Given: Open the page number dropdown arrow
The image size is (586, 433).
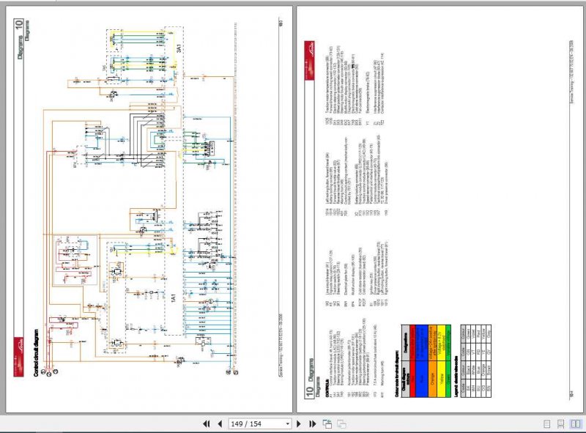Looking at the screenshot, I should click(x=287, y=423).
